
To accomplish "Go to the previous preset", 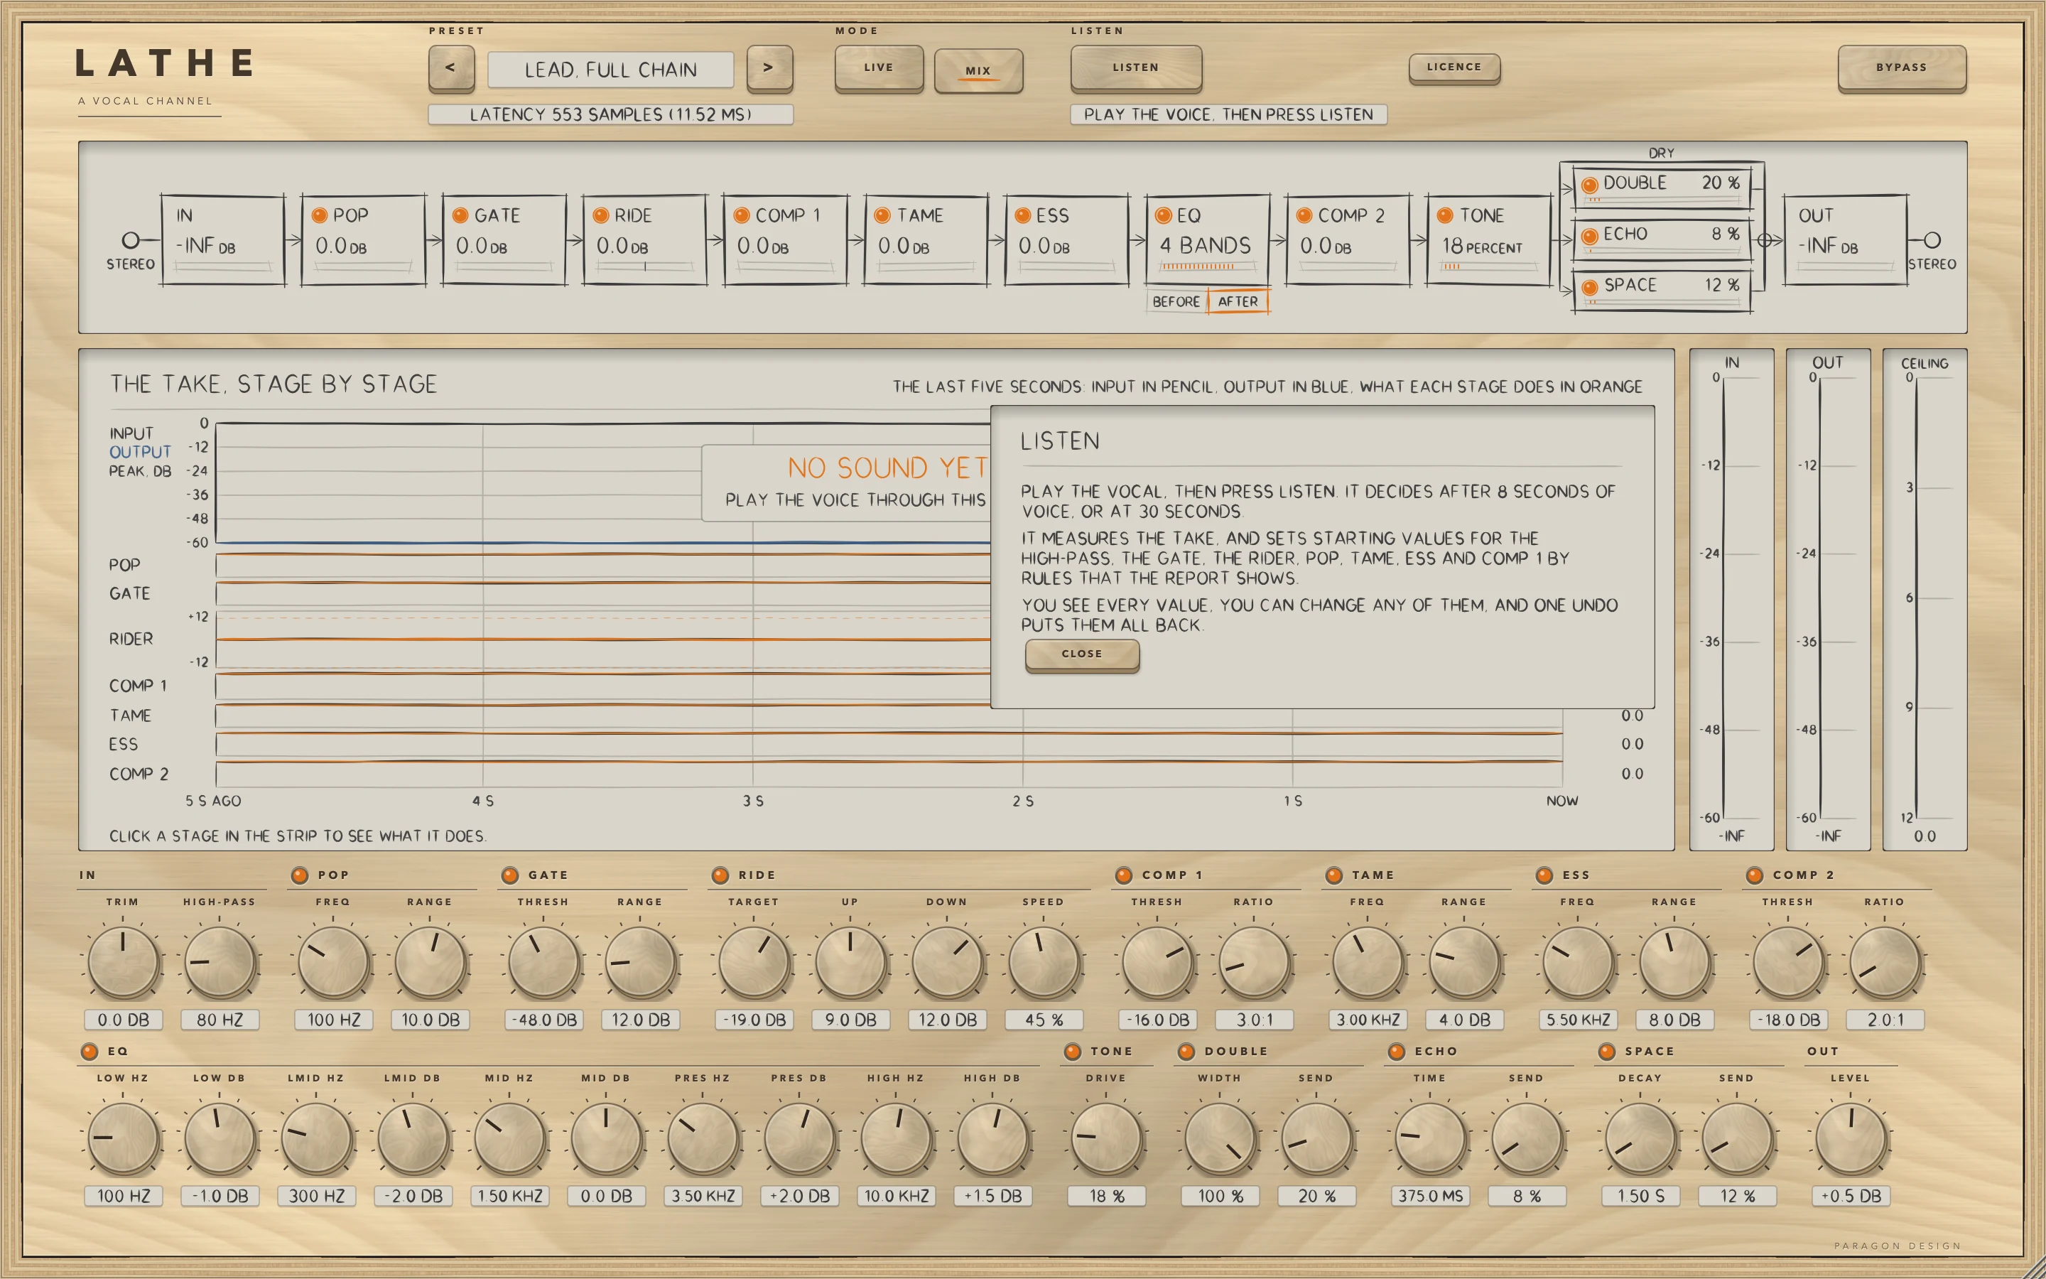I will [x=450, y=68].
